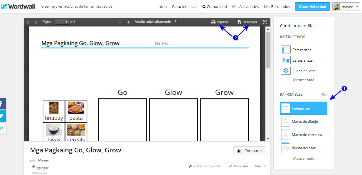Click the PDF page number field
This screenshot has width=362, height=175.
[62, 22]
